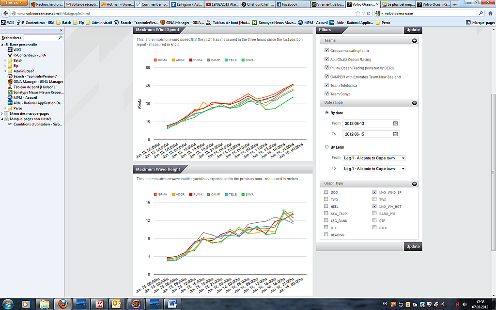This screenshot has height=310, width=496.
Task: Switch to Boîte de réception Gmail tab
Action: (x=82, y=4)
